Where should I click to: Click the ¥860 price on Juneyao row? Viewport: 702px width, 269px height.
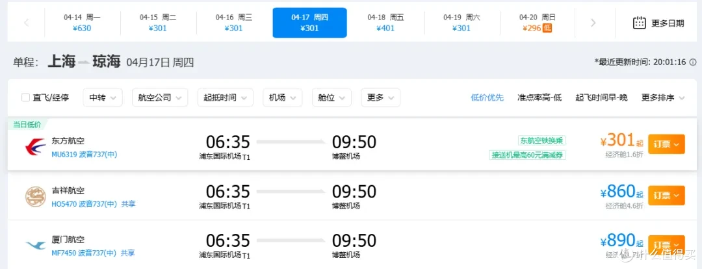pyautogui.click(x=622, y=192)
